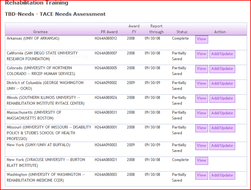Click 2009 award year in SUNY Buffalo row
Image resolution: width=251 pixels, height=190 pixels.
131,145
